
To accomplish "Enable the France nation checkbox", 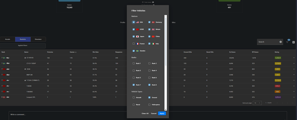I will (x=133, y=44).
